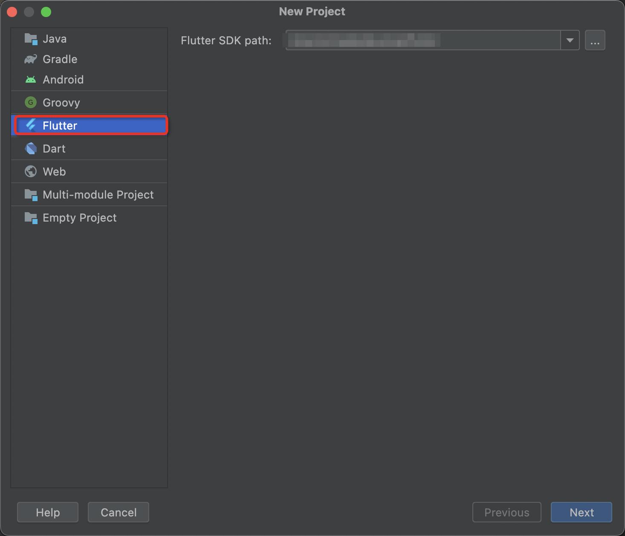The image size is (625, 536).
Task: Select the Dart language icon
Action: (x=30, y=148)
